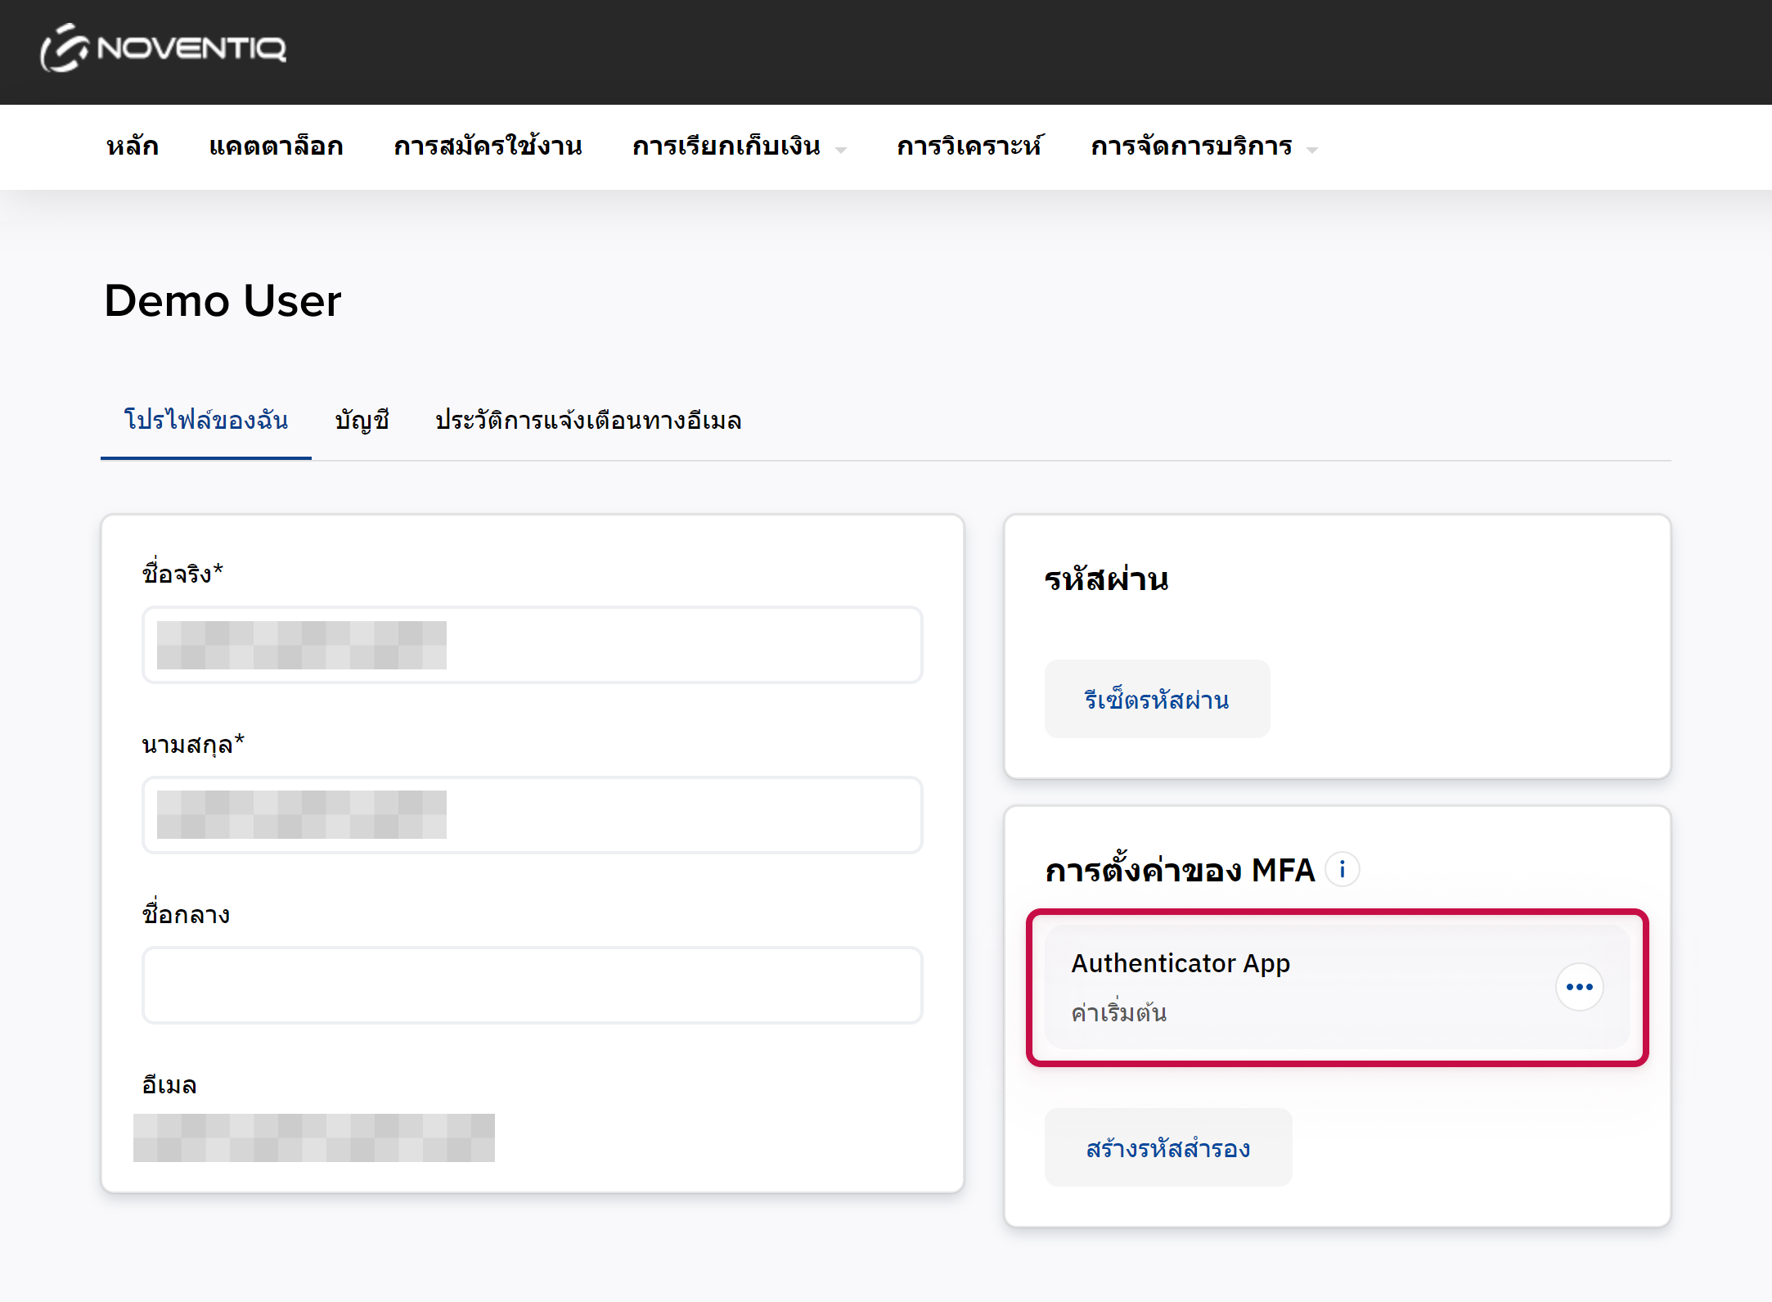Click the รีเซ็ตรหัสผ่าน button
The width and height of the screenshot is (1772, 1302).
click(1156, 700)
